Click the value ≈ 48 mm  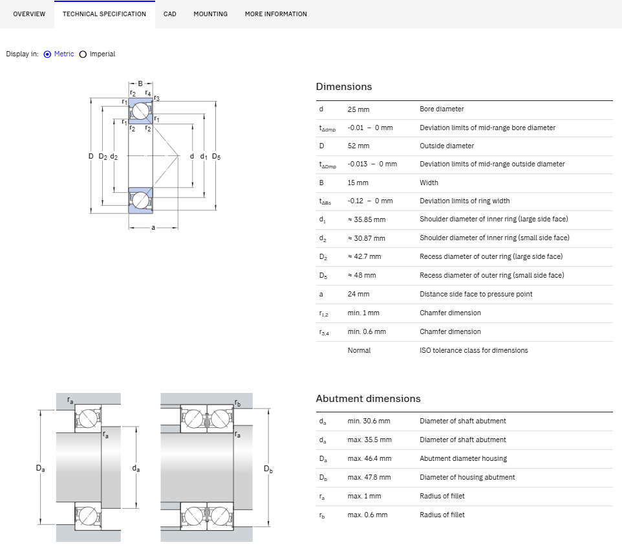(x=362, y=275)
